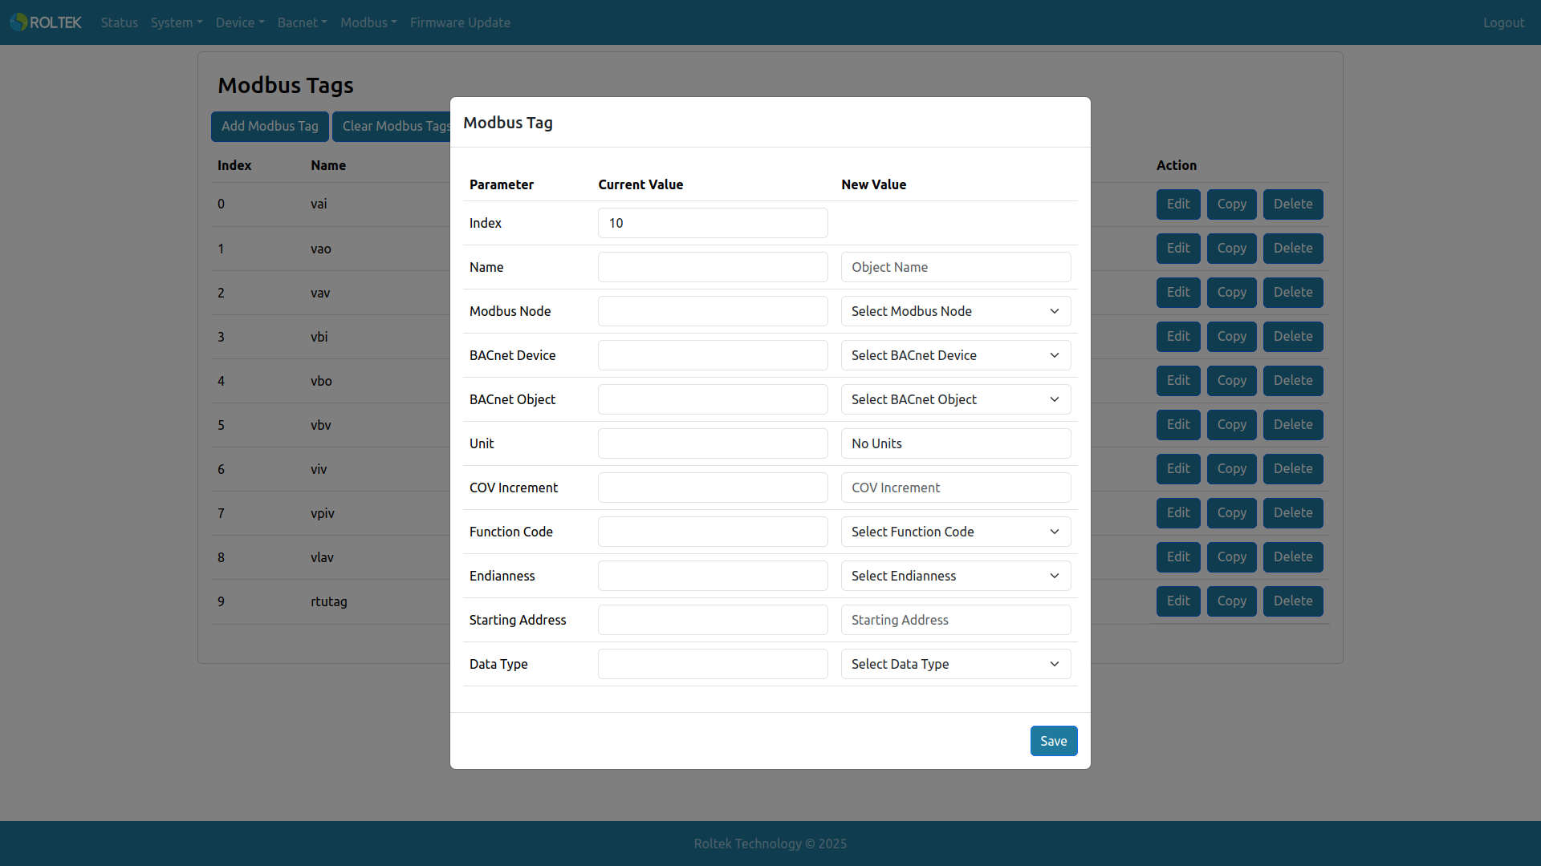Open Select Modbus Node dropdown
1541x866 pixels.
coord(956,311)
